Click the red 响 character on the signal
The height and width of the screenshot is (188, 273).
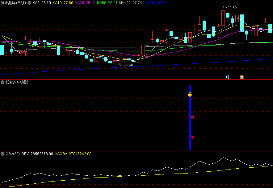[193, 118]
